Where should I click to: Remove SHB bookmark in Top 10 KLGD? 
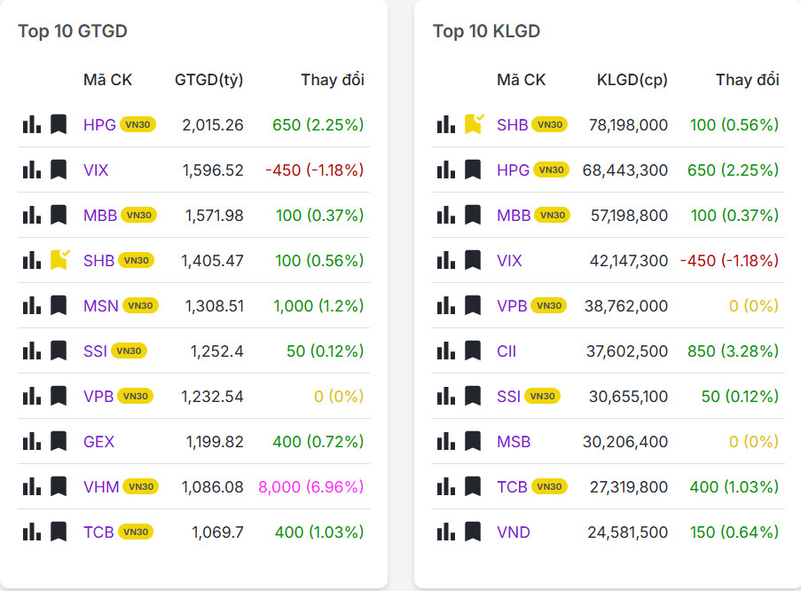(474, 124)
